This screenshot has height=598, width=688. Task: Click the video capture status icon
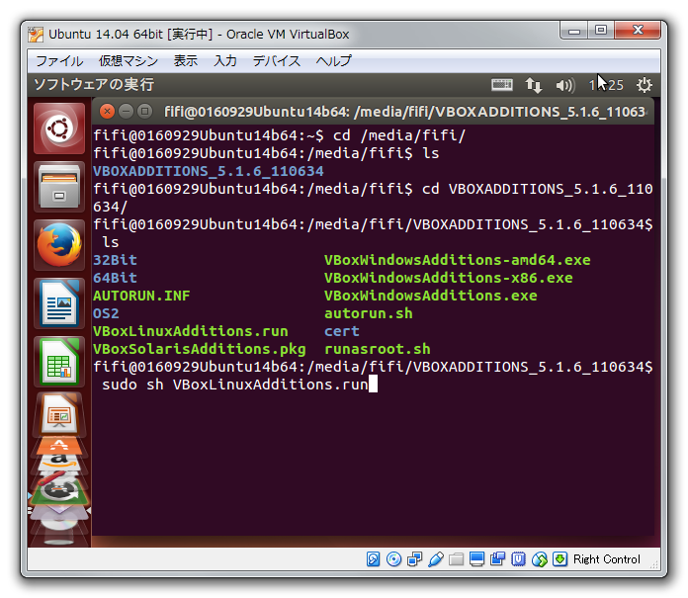[497, 559]
